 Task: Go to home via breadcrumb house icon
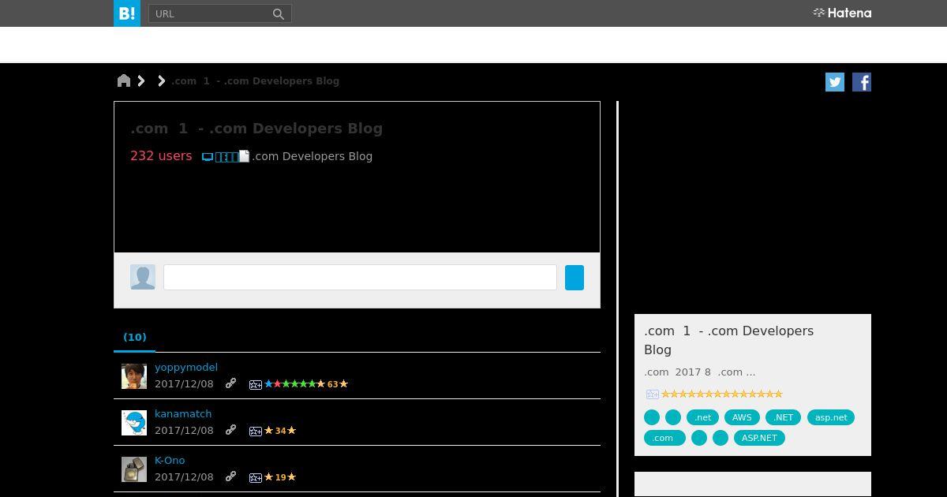tap(124, 80)
